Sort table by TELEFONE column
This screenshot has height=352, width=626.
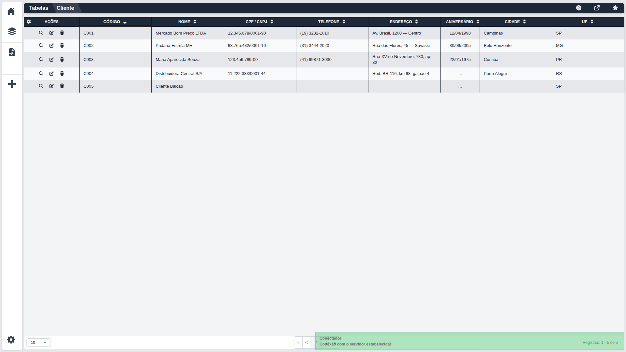(332, 22)
